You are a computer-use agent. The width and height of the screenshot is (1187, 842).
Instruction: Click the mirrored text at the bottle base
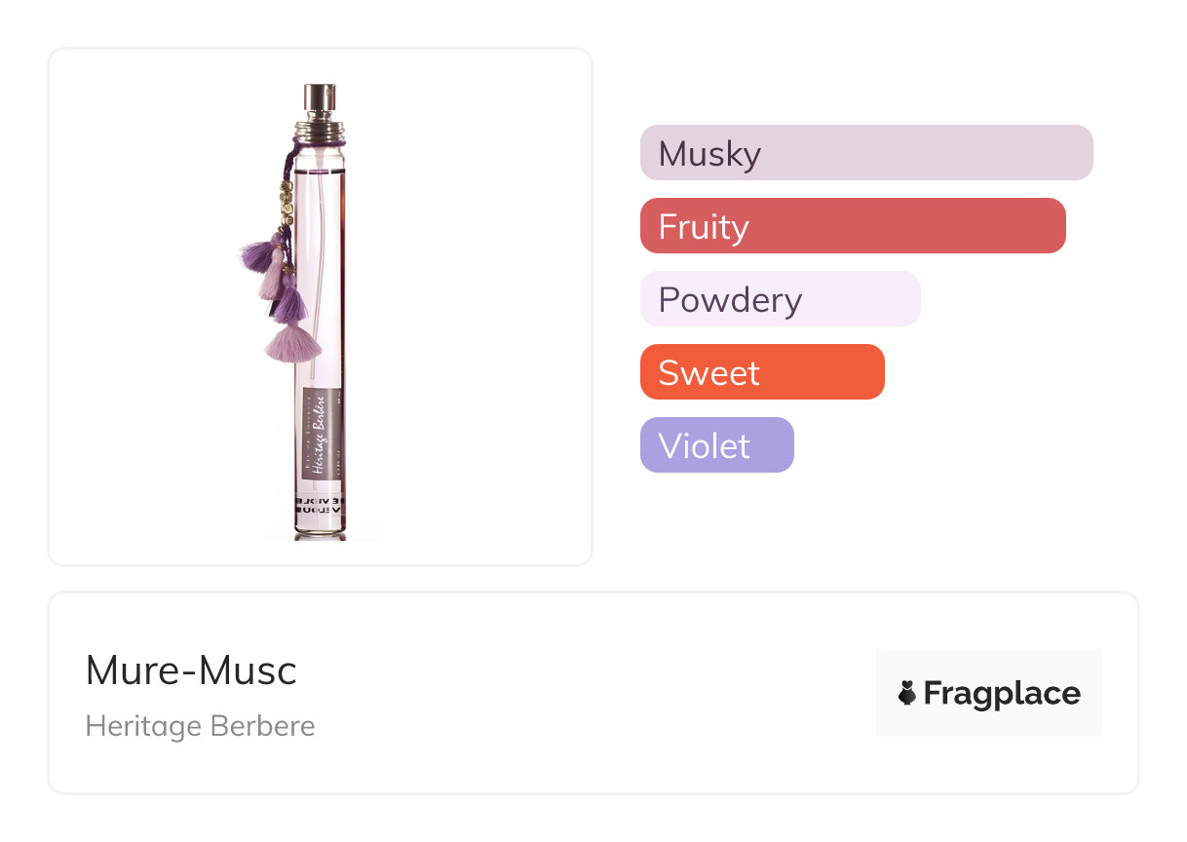click(x=320, y=504)
